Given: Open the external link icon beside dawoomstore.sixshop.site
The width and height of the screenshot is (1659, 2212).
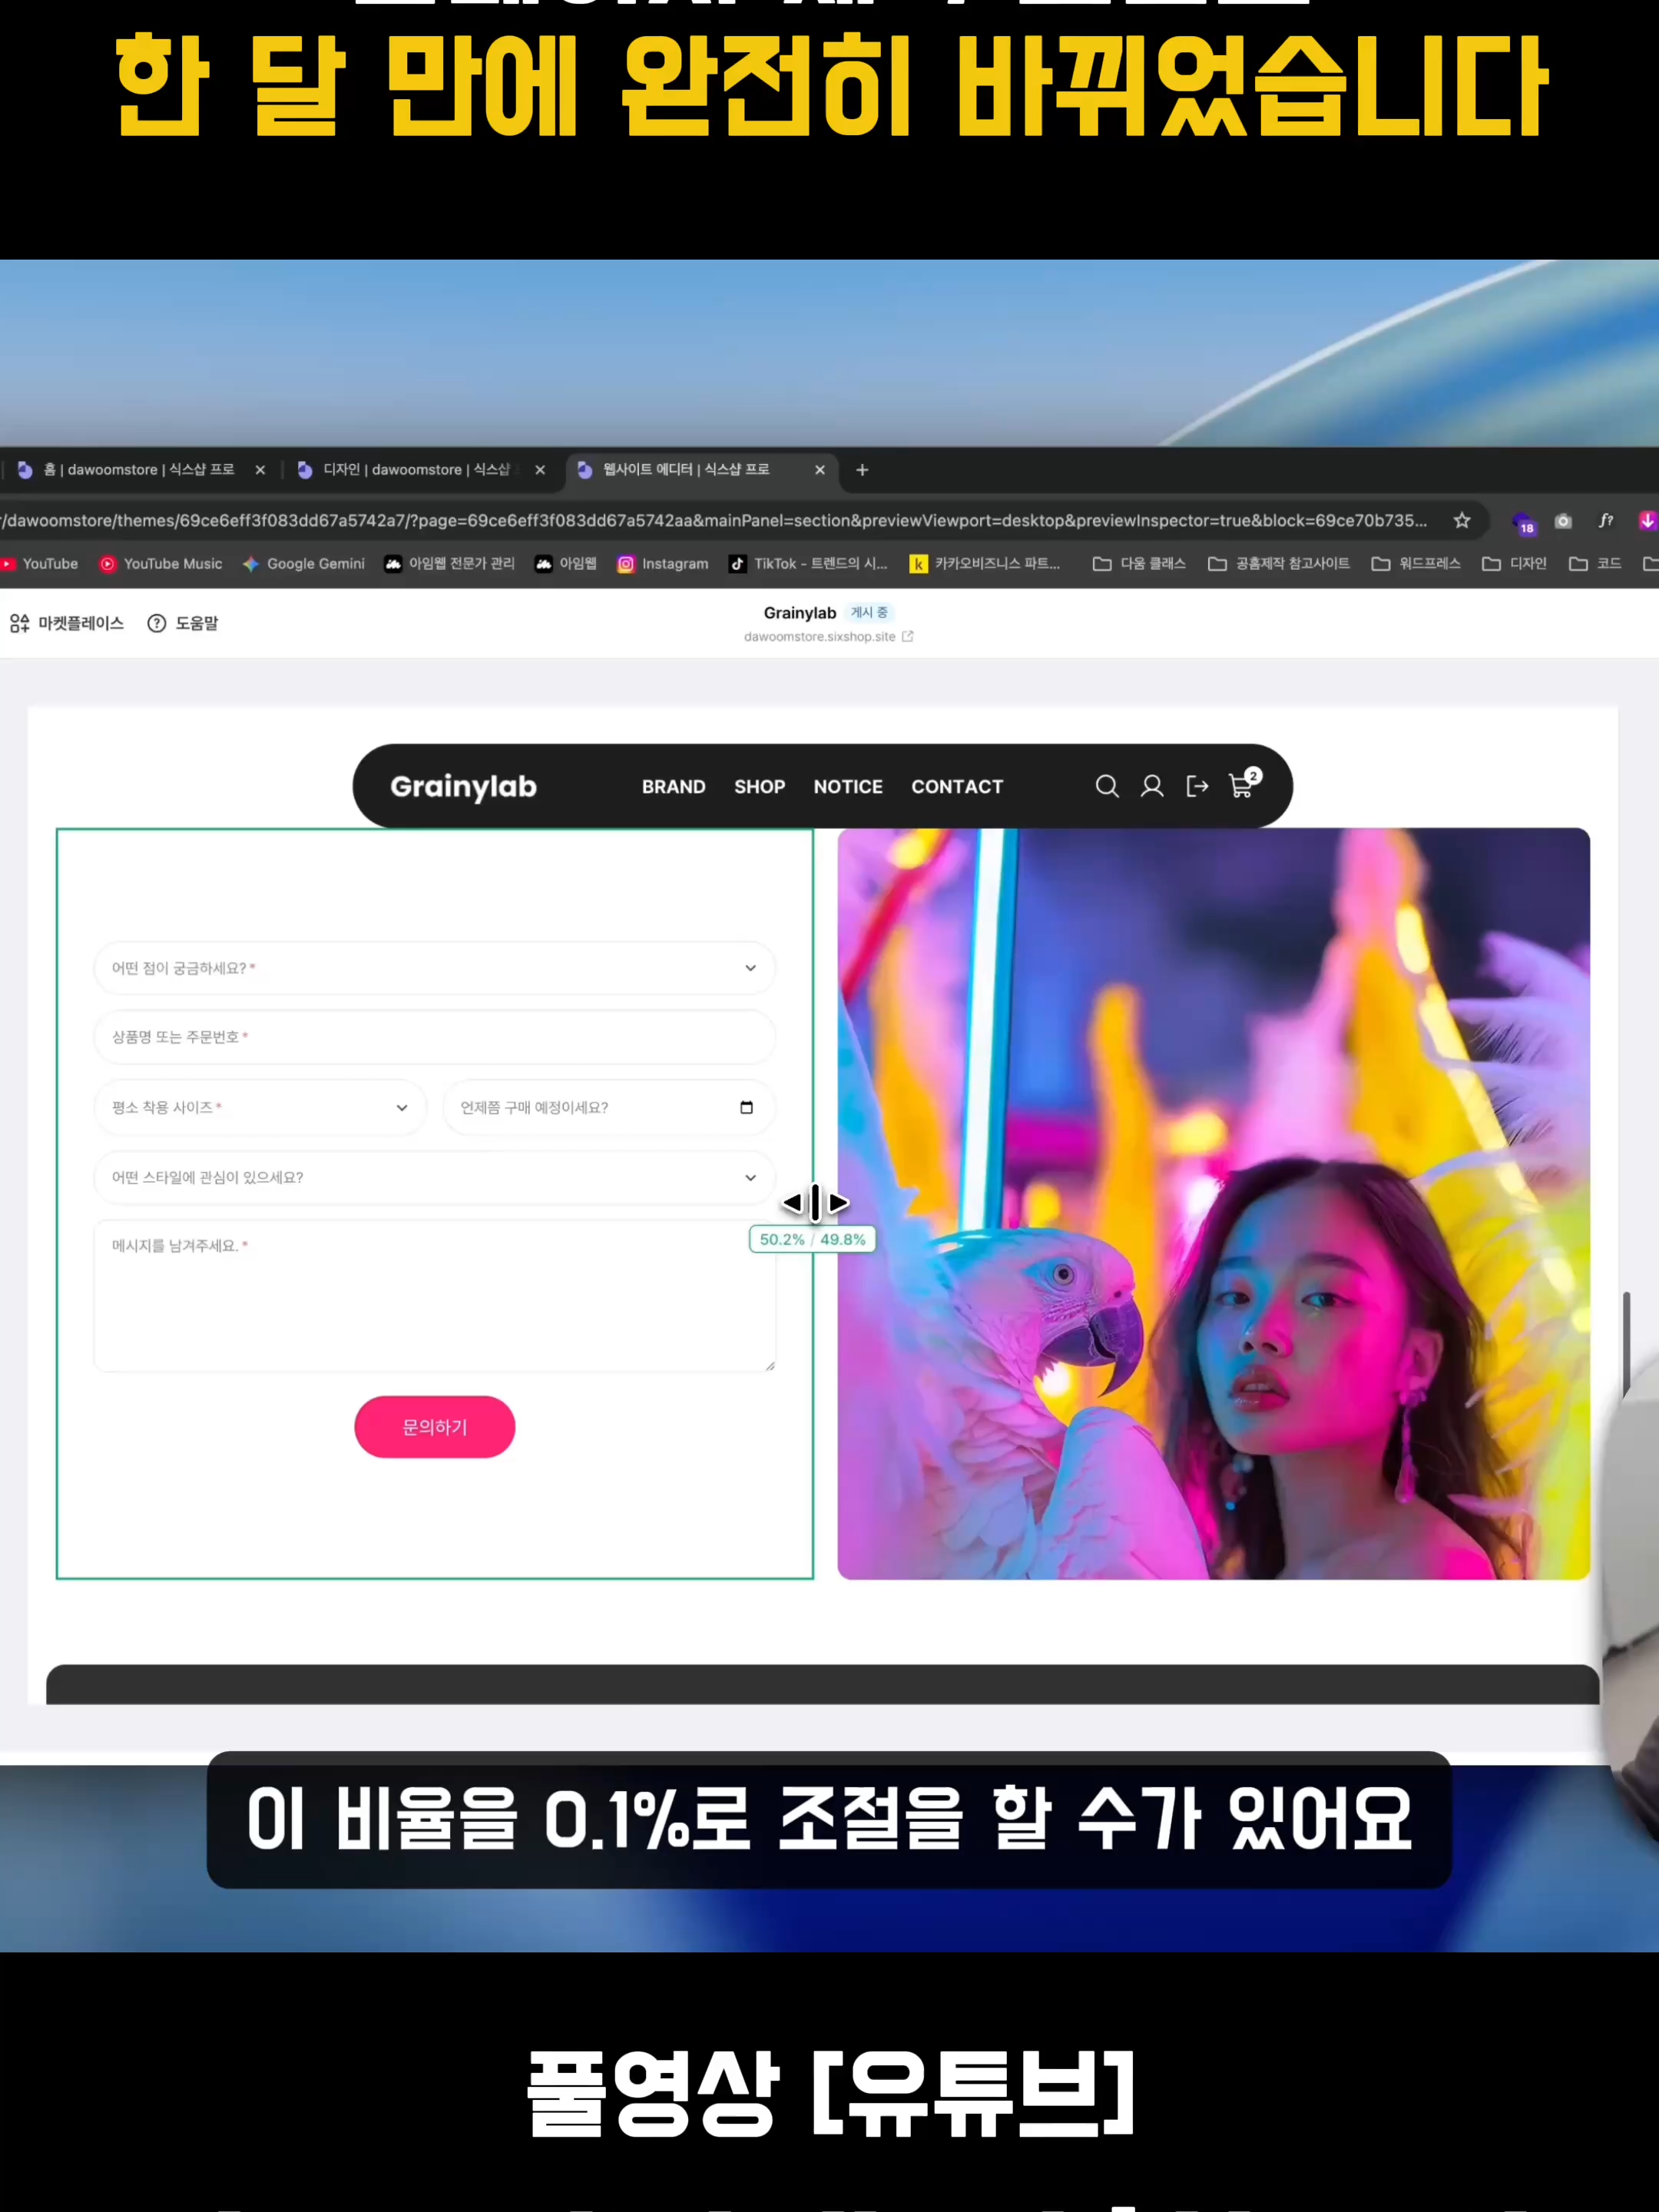Looking at the screenshot, I should (908, 636).
